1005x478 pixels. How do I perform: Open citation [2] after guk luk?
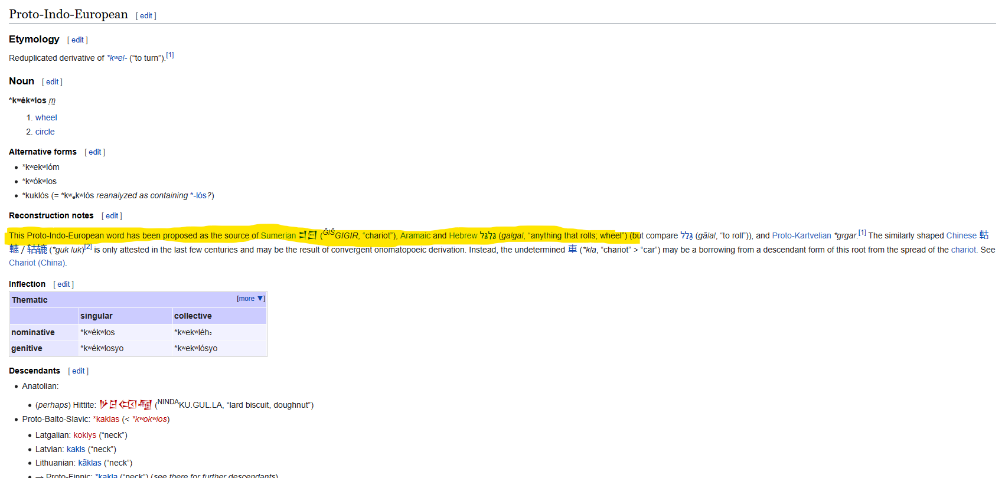coord(88,247)
